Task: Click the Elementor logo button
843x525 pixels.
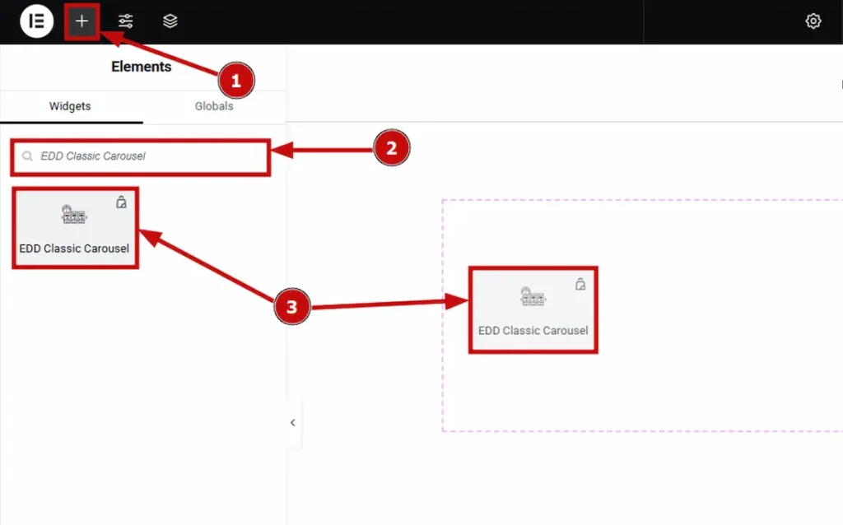Action: 36,21
